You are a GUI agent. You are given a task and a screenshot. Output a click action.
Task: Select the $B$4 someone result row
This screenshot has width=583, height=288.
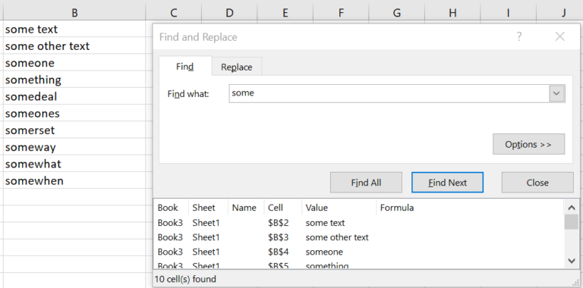359,252
